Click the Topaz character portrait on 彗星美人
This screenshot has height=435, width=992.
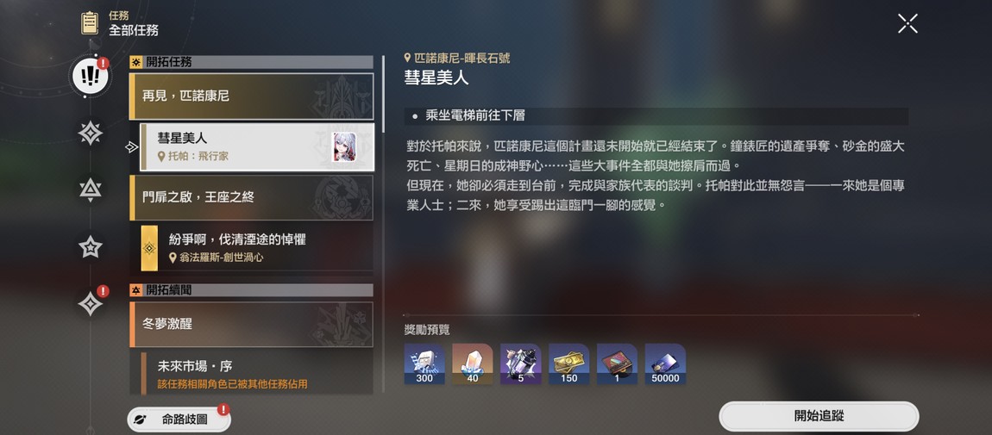[x=343, y=147]
